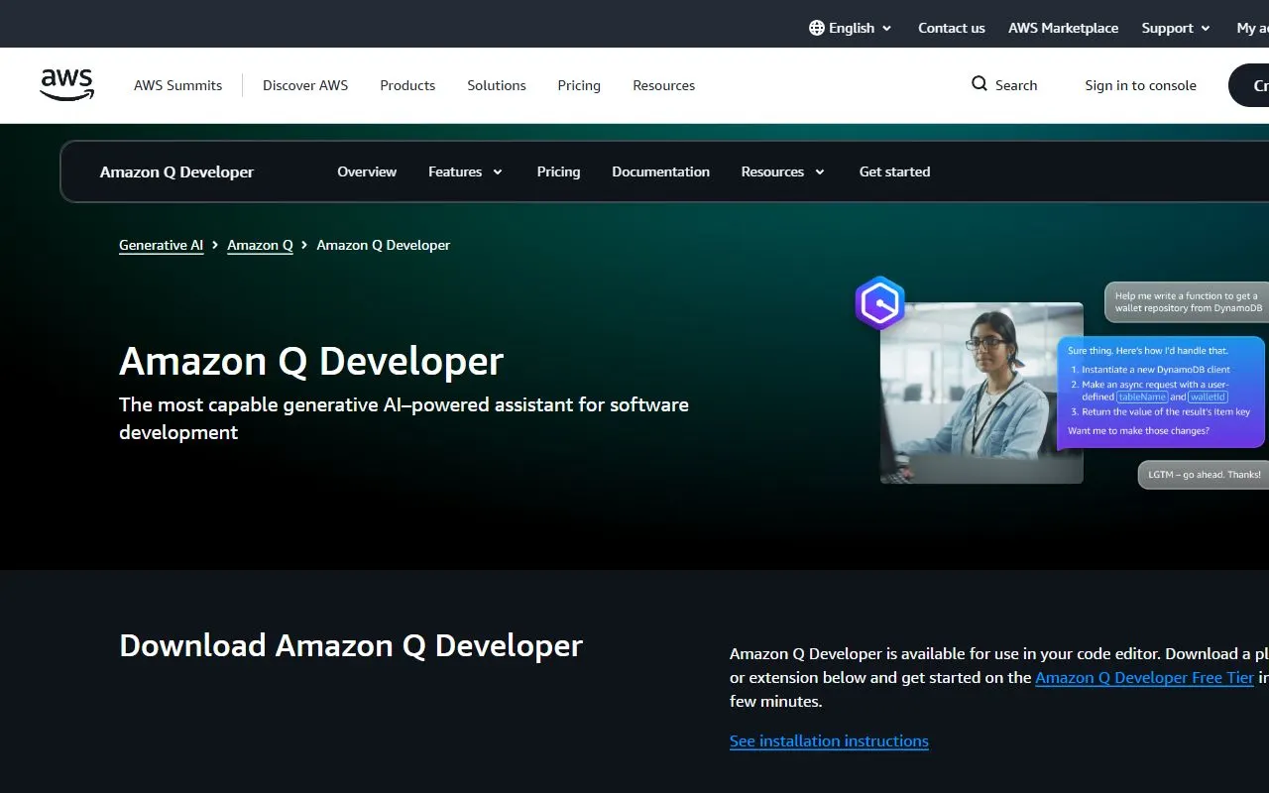Open Contact us link
Viewport: 1269px width, 793px height.
pos(952,28)
